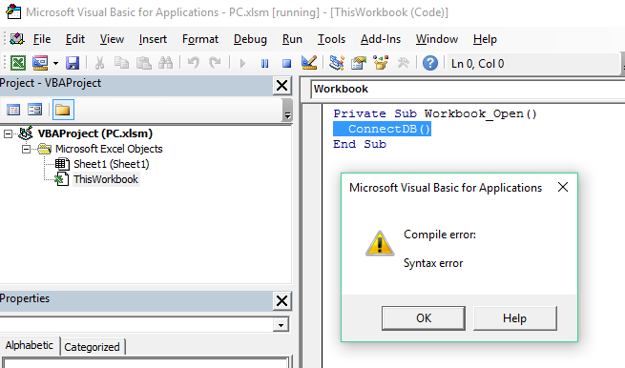Click the Redo arrow icon

(x=215, y=63)
